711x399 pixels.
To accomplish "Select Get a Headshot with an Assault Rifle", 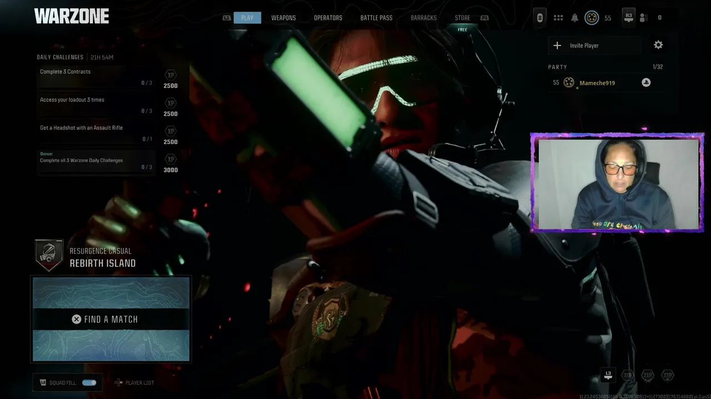I will pyautogui.click(x=96, y=134).
